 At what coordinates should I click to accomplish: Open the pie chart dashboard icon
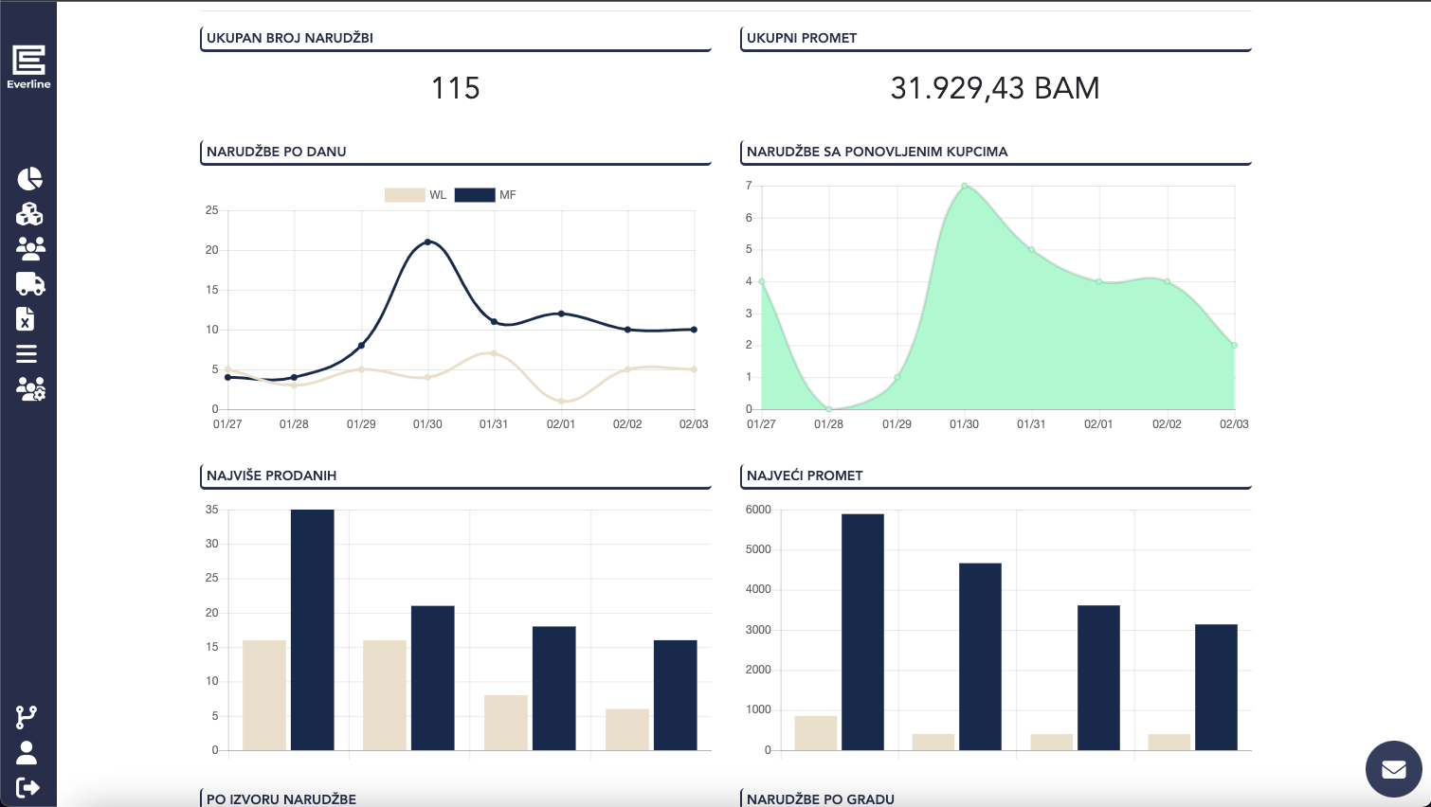tap(29, 179)
